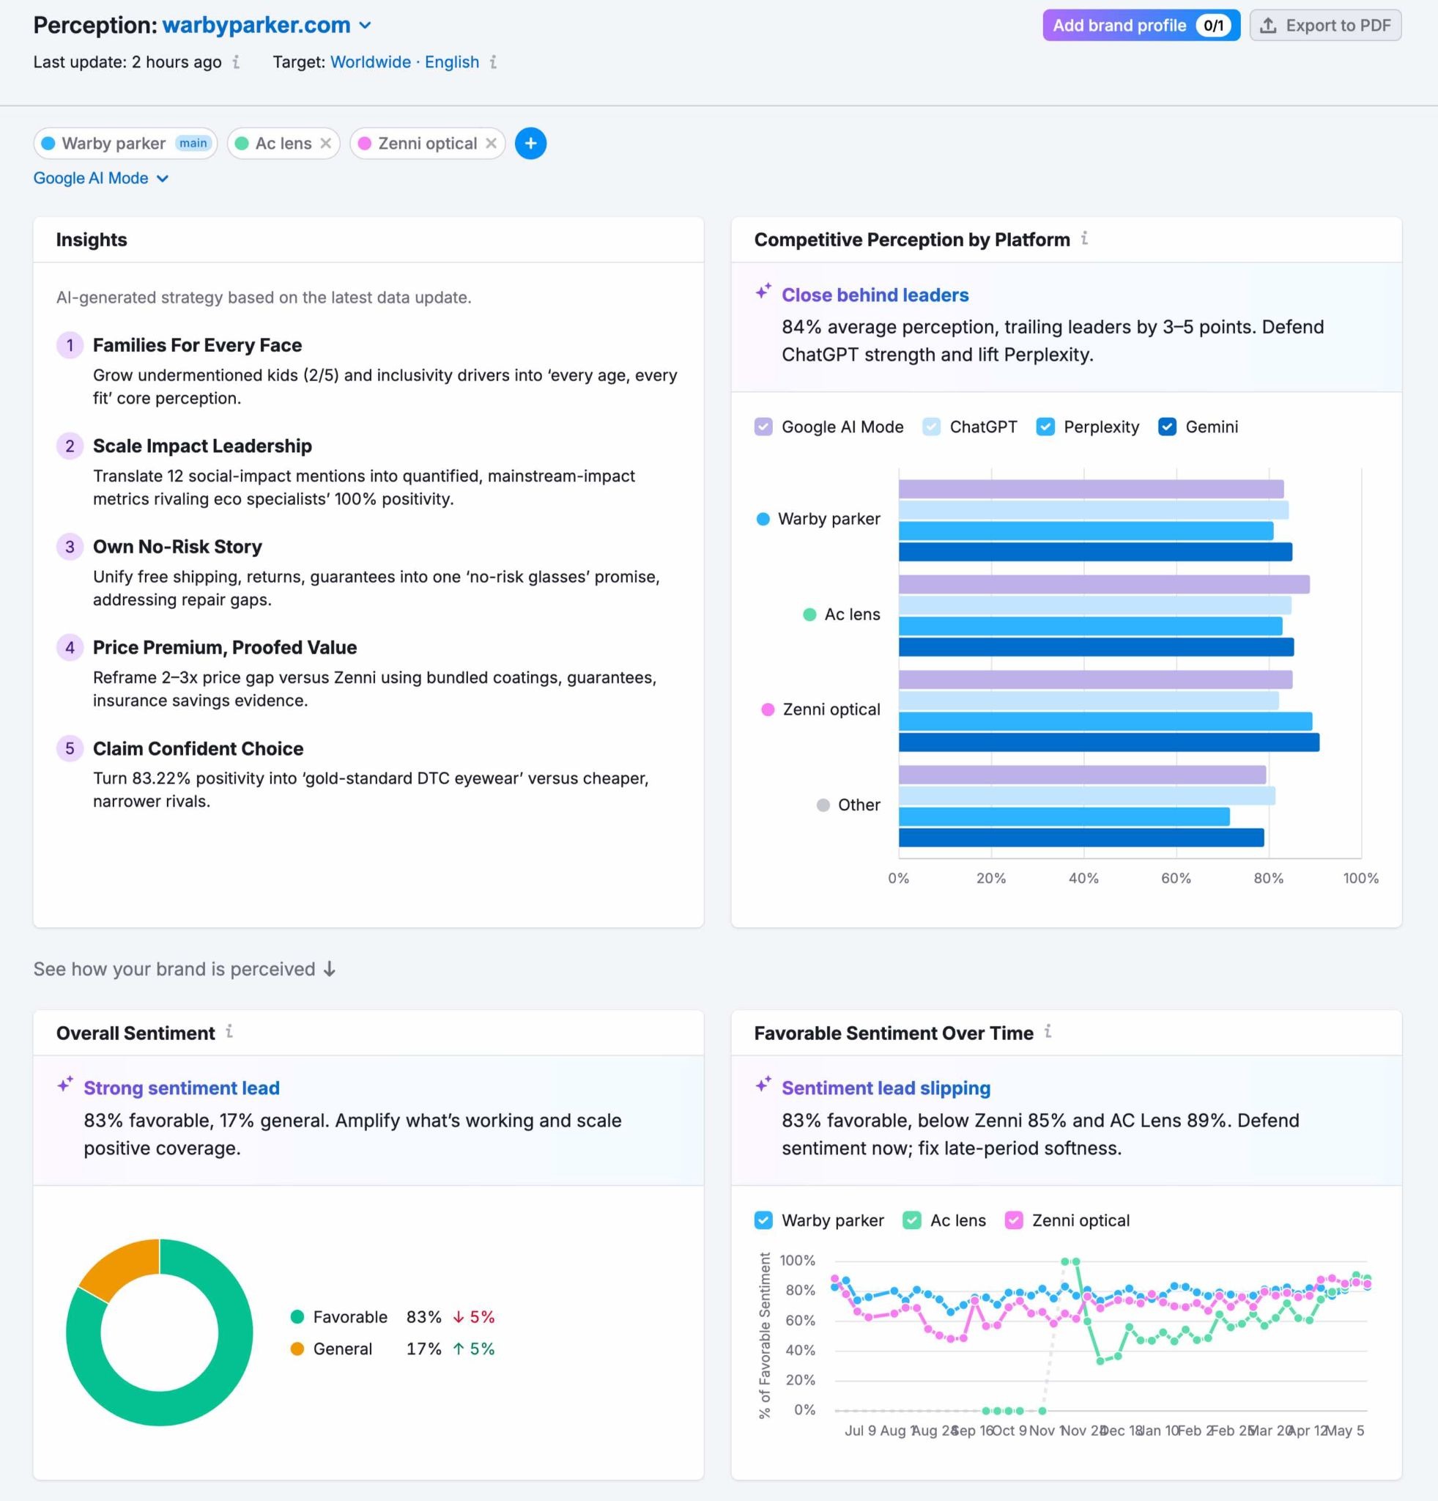
Task: Click the red down arrow 5% indicator
Action: (474, 1317)
